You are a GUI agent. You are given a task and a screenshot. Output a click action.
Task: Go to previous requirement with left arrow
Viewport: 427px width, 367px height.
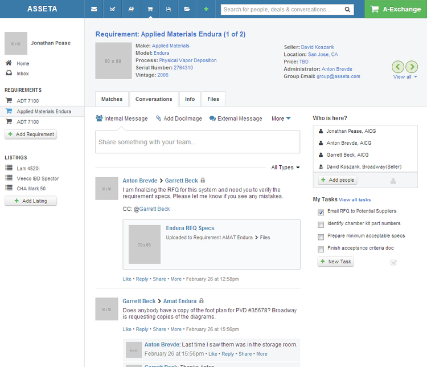coord(398,67)
